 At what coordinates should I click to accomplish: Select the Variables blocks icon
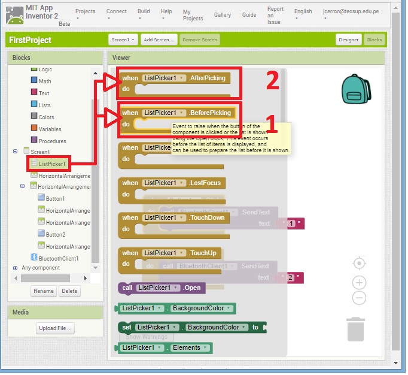point(34,128)
